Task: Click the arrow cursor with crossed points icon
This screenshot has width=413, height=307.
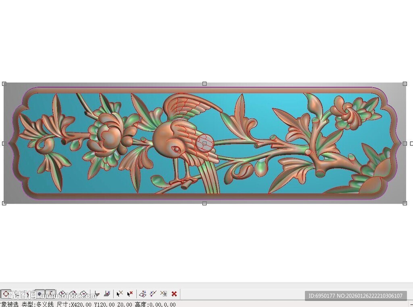Action: pos(119,294)
